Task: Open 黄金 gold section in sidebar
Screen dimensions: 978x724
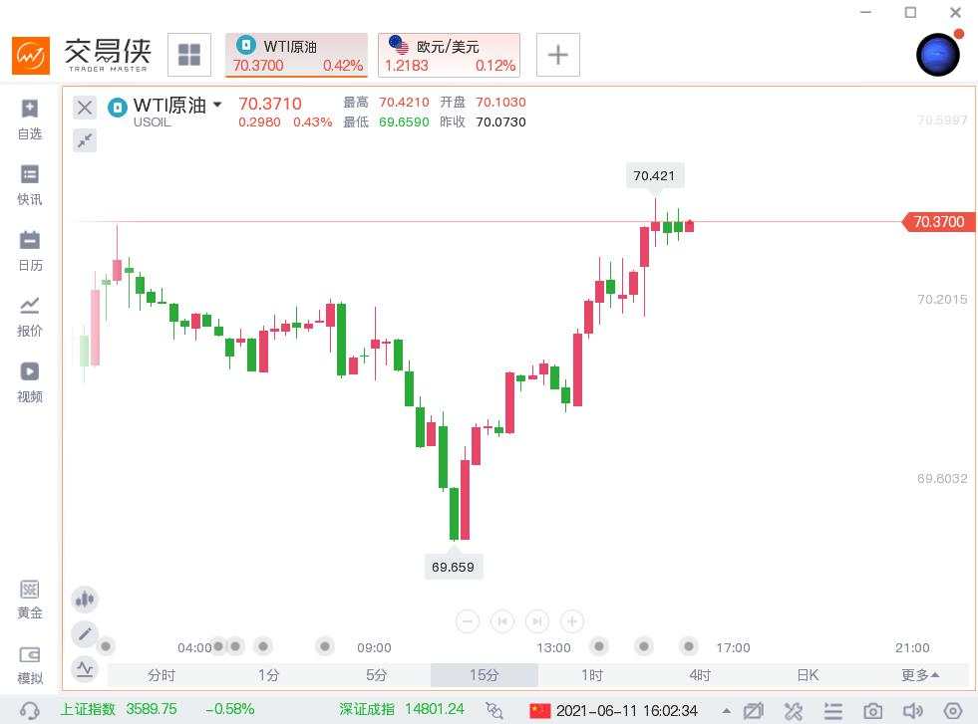Action: coord(29,600)
